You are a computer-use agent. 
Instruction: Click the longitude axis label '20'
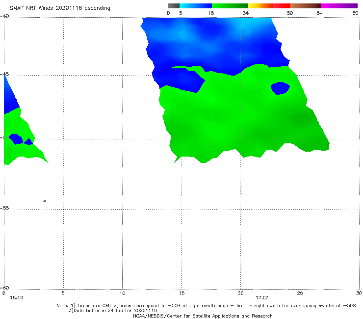241,293
